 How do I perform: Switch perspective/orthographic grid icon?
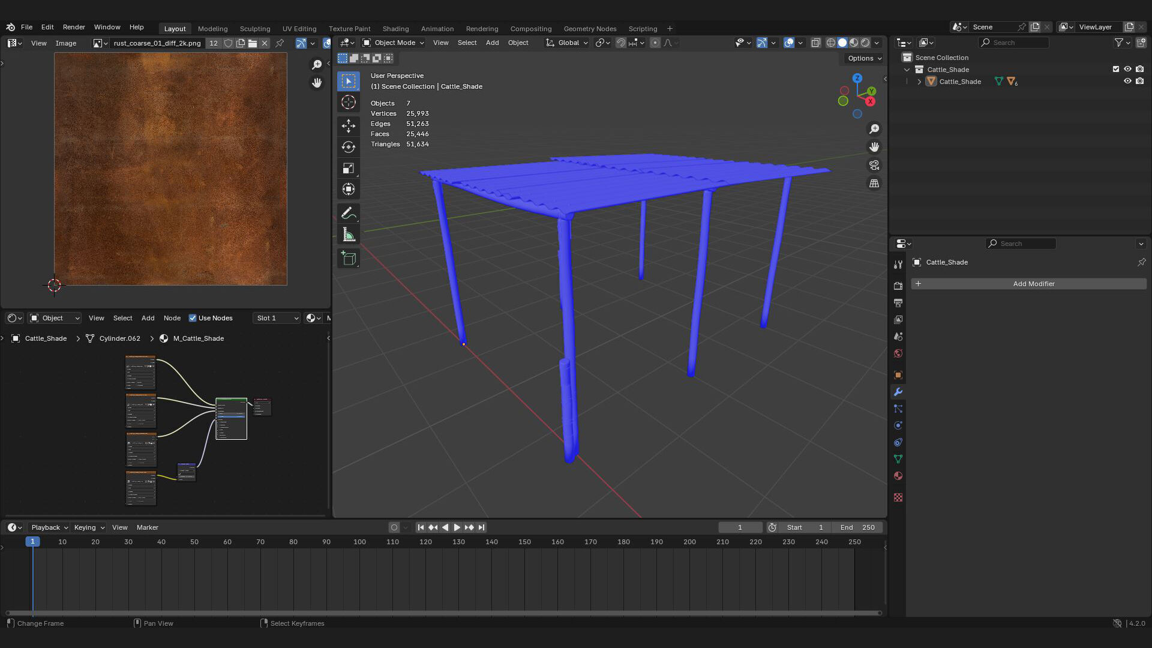(x=874, y=184)
